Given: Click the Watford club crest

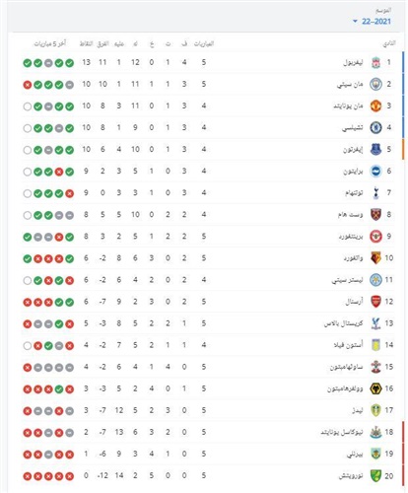Looking at the screenshot, I should (375, 258).
